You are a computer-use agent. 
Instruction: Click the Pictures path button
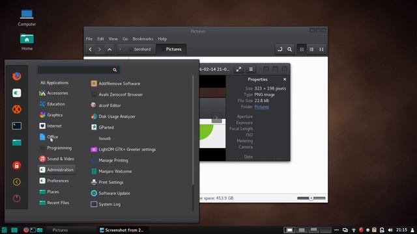[x=171, y=49]
